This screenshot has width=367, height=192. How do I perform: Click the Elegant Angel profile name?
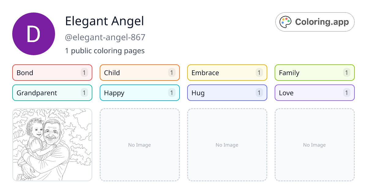pyautogui.click(x=105, y=21)
